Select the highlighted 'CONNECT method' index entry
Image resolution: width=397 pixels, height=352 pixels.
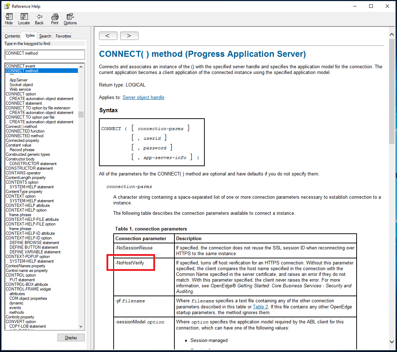click(x=41, y=71)
